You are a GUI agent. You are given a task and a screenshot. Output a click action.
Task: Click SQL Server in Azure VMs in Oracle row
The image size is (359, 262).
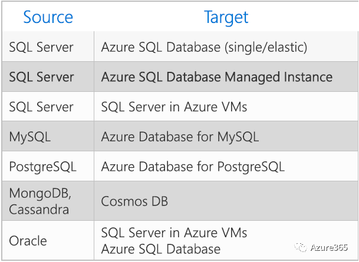(174, 233)
